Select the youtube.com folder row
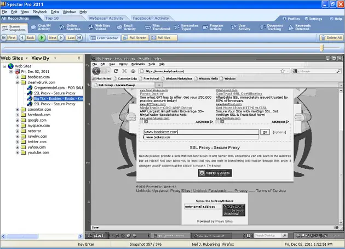The image size is (345, 249). point(38,152)
